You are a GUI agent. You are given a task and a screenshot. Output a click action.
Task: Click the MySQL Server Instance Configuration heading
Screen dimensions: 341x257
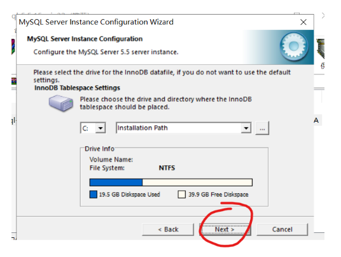tap(85, 39)
